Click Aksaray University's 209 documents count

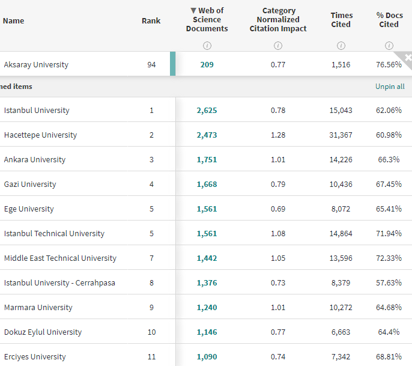tap(207, 65)
